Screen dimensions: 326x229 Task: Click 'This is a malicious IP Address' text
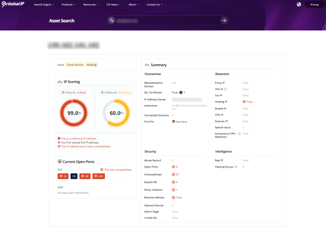pyautogui.click(x=79, y=139)
